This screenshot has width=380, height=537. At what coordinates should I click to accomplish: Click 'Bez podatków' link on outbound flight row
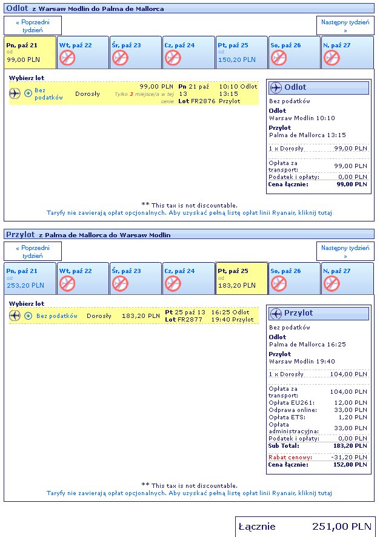point(48,94)
